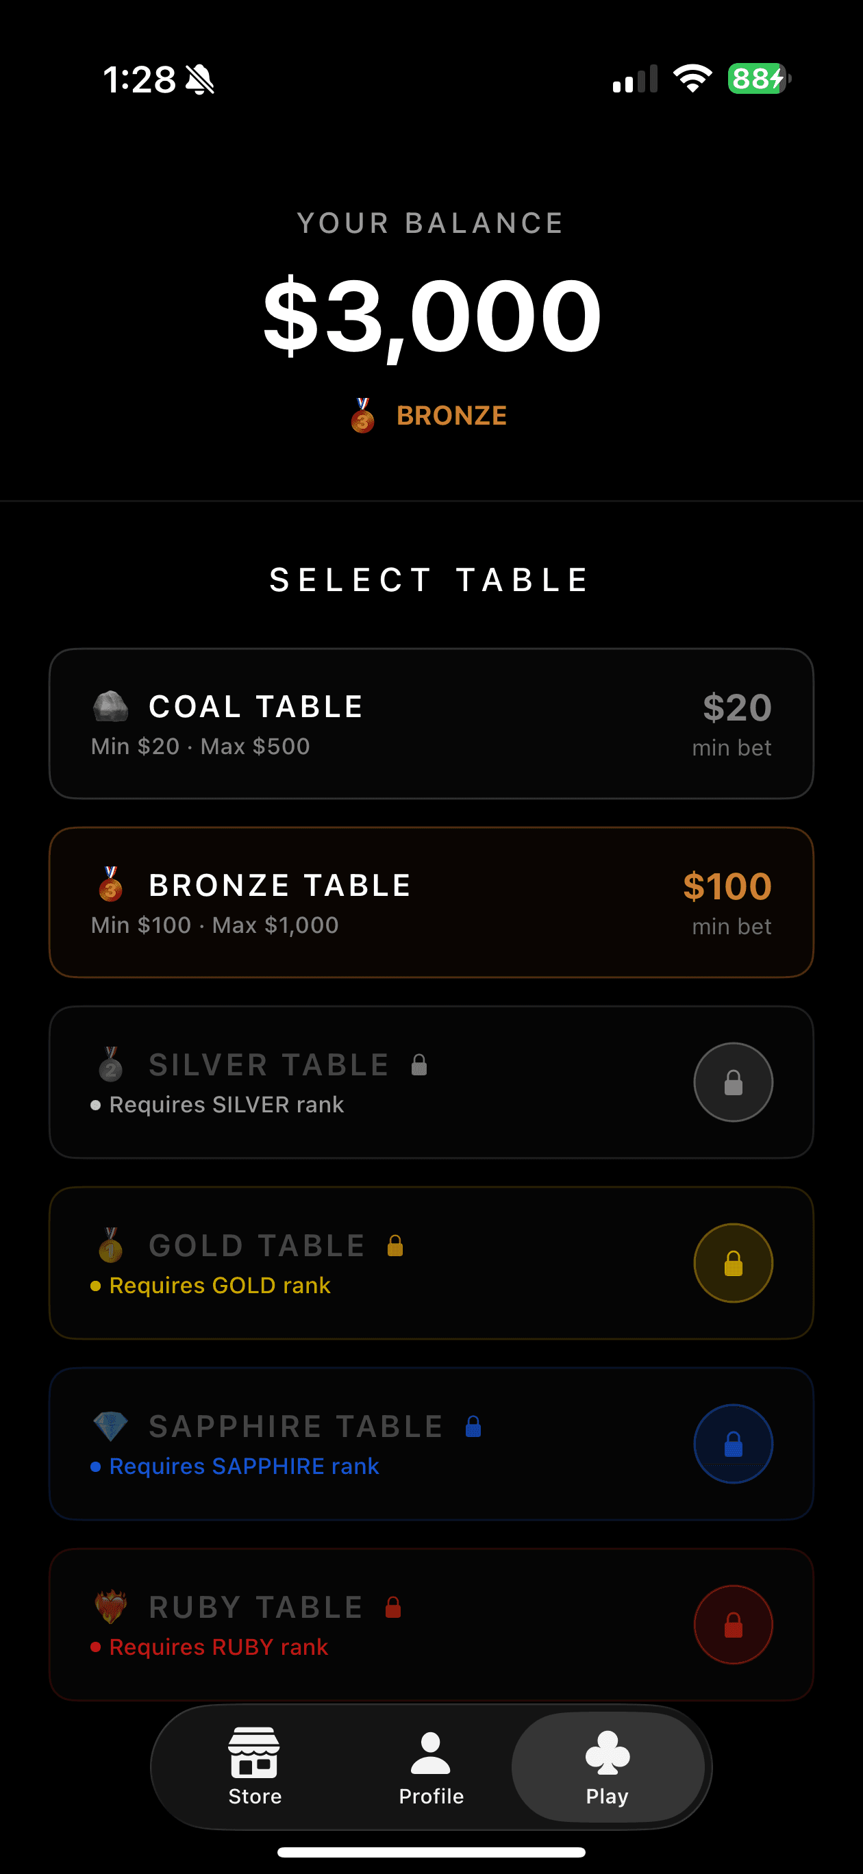Click the sapphire gem icon on Sapphire Table

pos(110,1426)
